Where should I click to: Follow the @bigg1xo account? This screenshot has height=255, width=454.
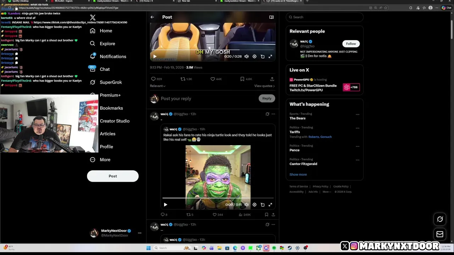point(351,44)
